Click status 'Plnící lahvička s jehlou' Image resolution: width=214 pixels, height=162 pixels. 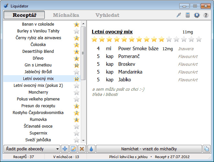(x=128, y=157)
